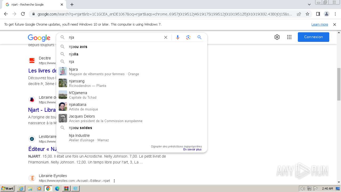Select njakatiana music artist suggestion

coord(132,107)
